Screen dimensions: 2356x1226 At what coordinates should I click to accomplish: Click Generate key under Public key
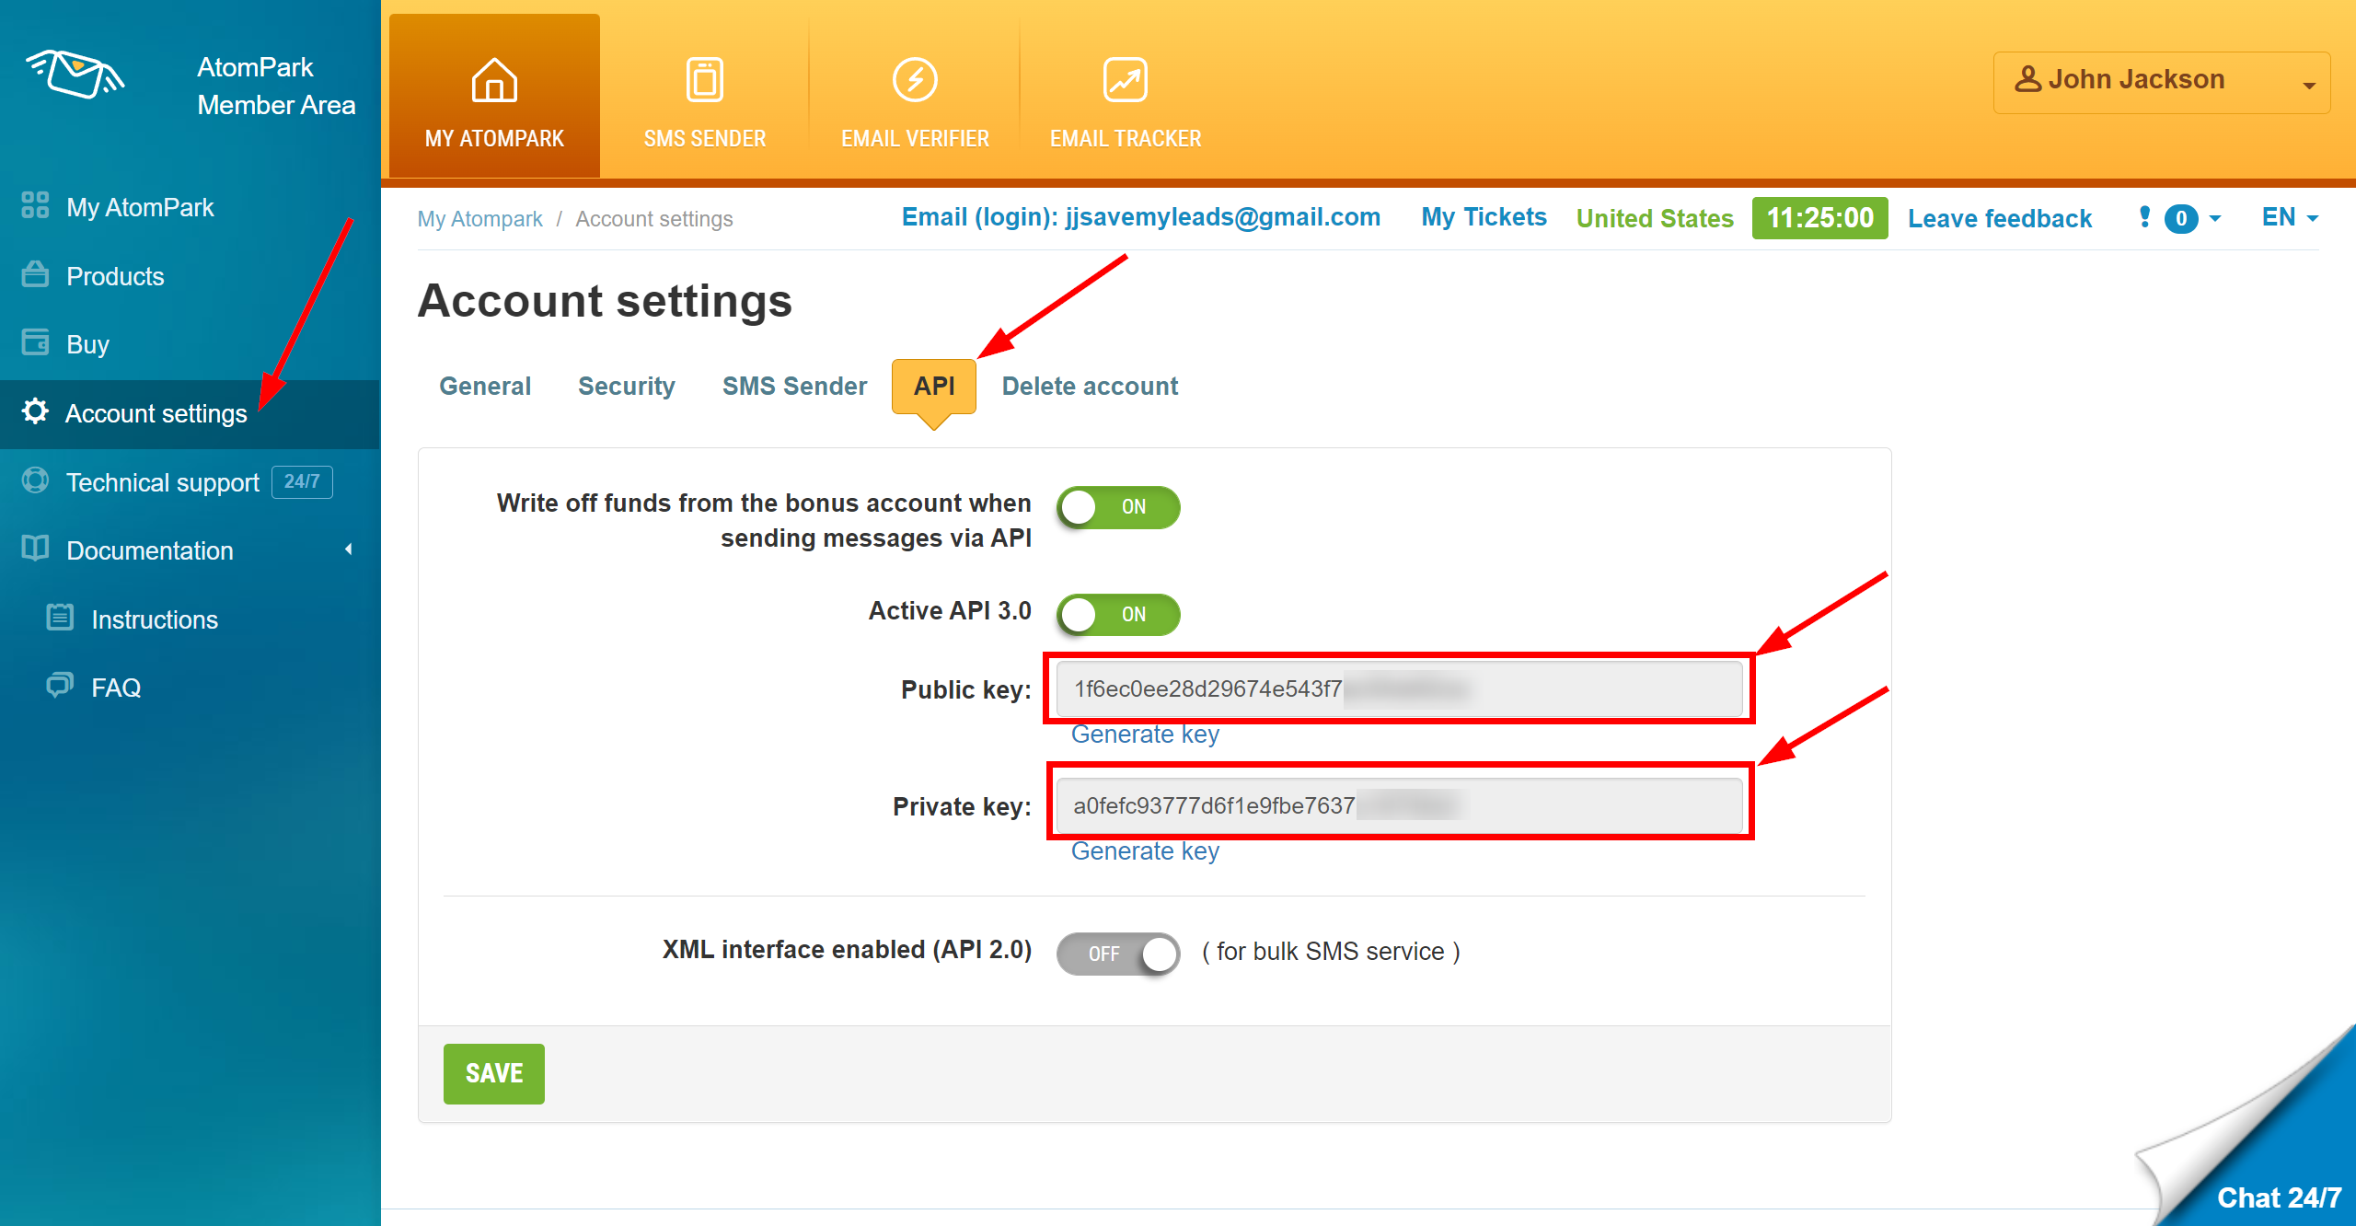[x=1145, y=734]
